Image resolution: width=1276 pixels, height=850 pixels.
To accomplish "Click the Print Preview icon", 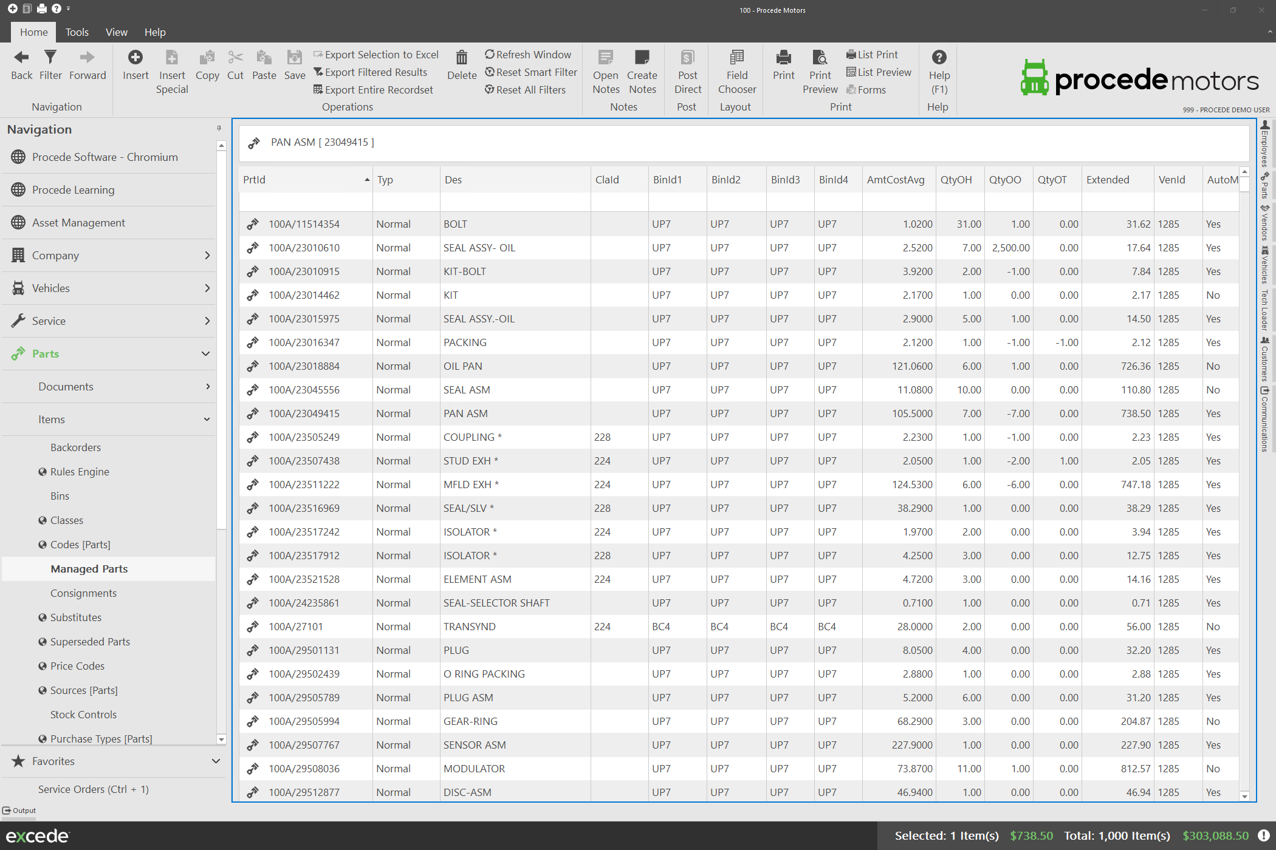I will click(820, 58).
